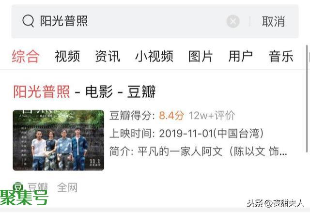Click the search magnifier icon
The width and height of the screenshot is (310, 213).
[28, 21]
